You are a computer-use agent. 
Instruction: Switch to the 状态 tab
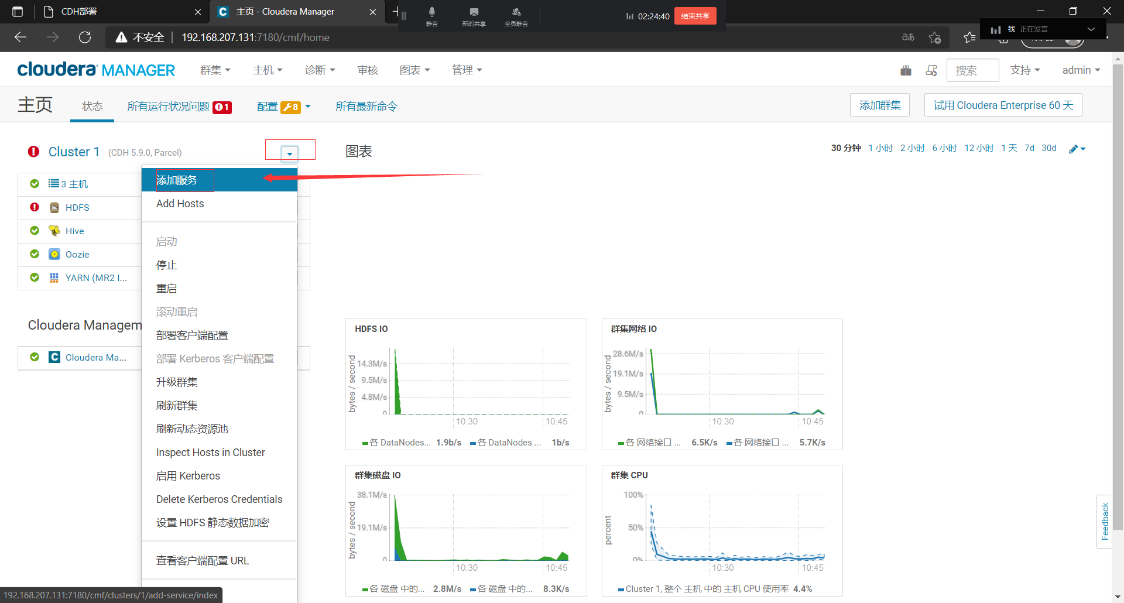92,107
